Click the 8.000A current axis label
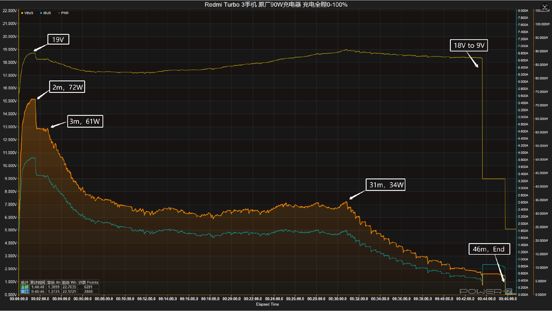Viewport: 552px width, 311px height. (x=523, y=11)
